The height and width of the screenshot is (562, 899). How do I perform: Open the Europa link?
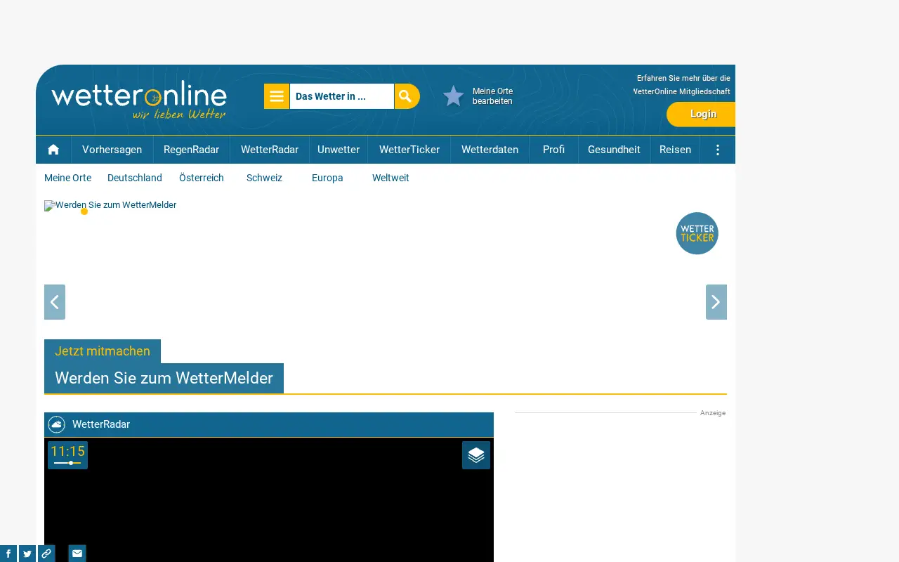pyautogui.click(x=327, y=178)
